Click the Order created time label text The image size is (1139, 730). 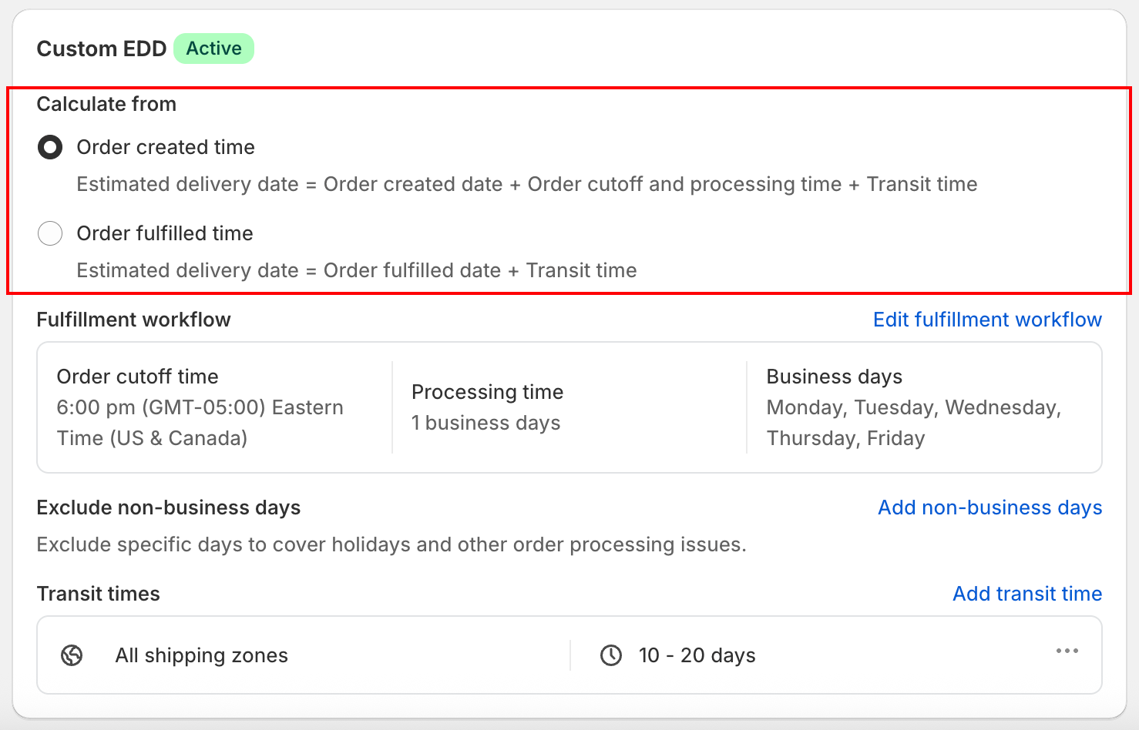(x=166, y=147)
